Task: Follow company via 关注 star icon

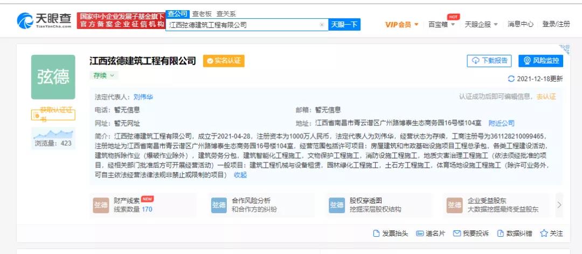Action: 544,234
